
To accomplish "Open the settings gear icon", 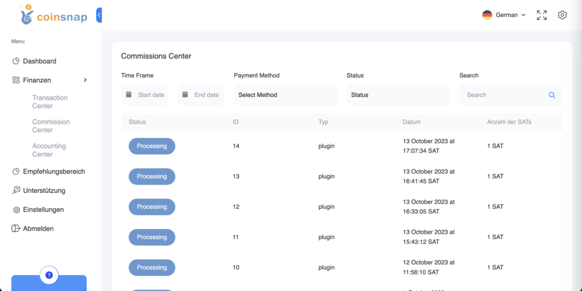I will point(562,15).
